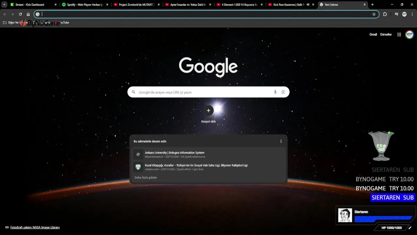The height and width of the screenshot is (235, 417).
Task: Focus the browser address bar
Action: [207, 14]
